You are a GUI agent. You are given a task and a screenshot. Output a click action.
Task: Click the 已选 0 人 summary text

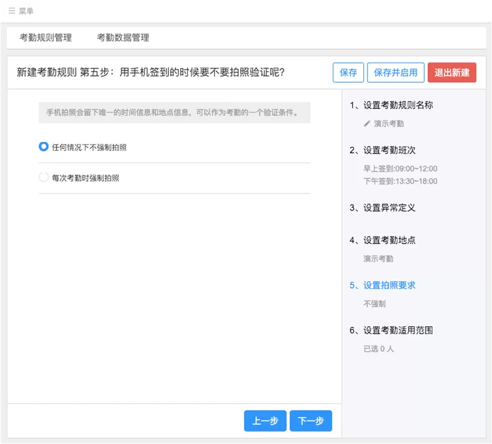point(378,349)
